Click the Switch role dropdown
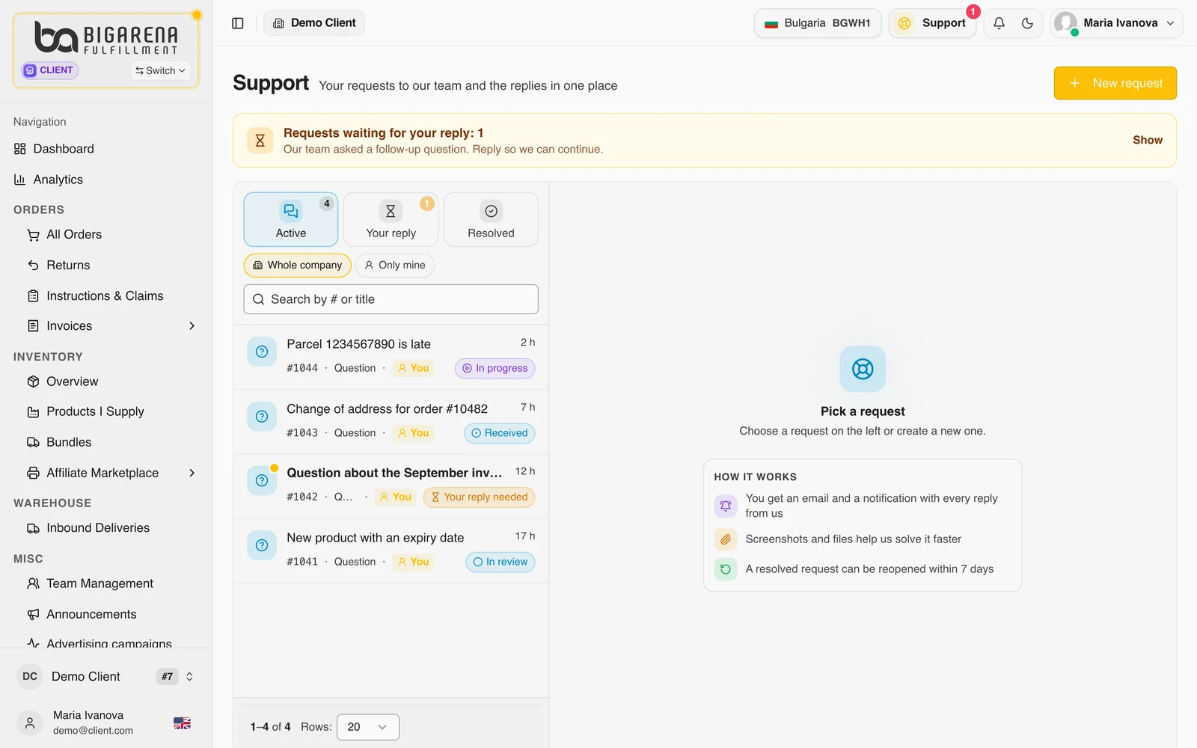This screenshot has height=748, width=1197. click(160, 70)
